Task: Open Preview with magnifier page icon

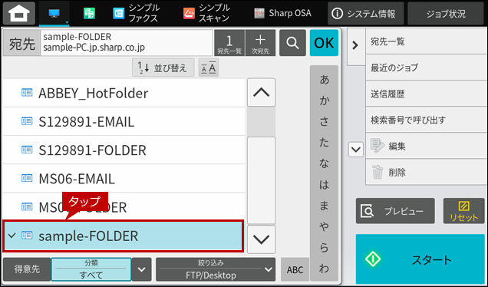Action: (x=395, y=211)
